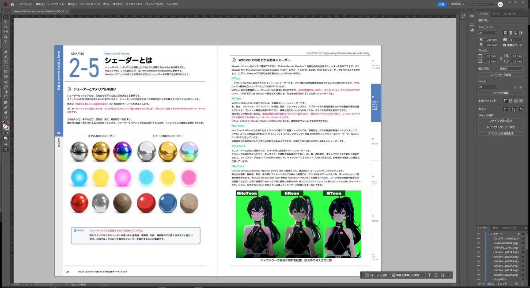The width and height of the screenshot is (530, 288).
Task: Select the Selection tool in the toolbox
Action: 6,17
